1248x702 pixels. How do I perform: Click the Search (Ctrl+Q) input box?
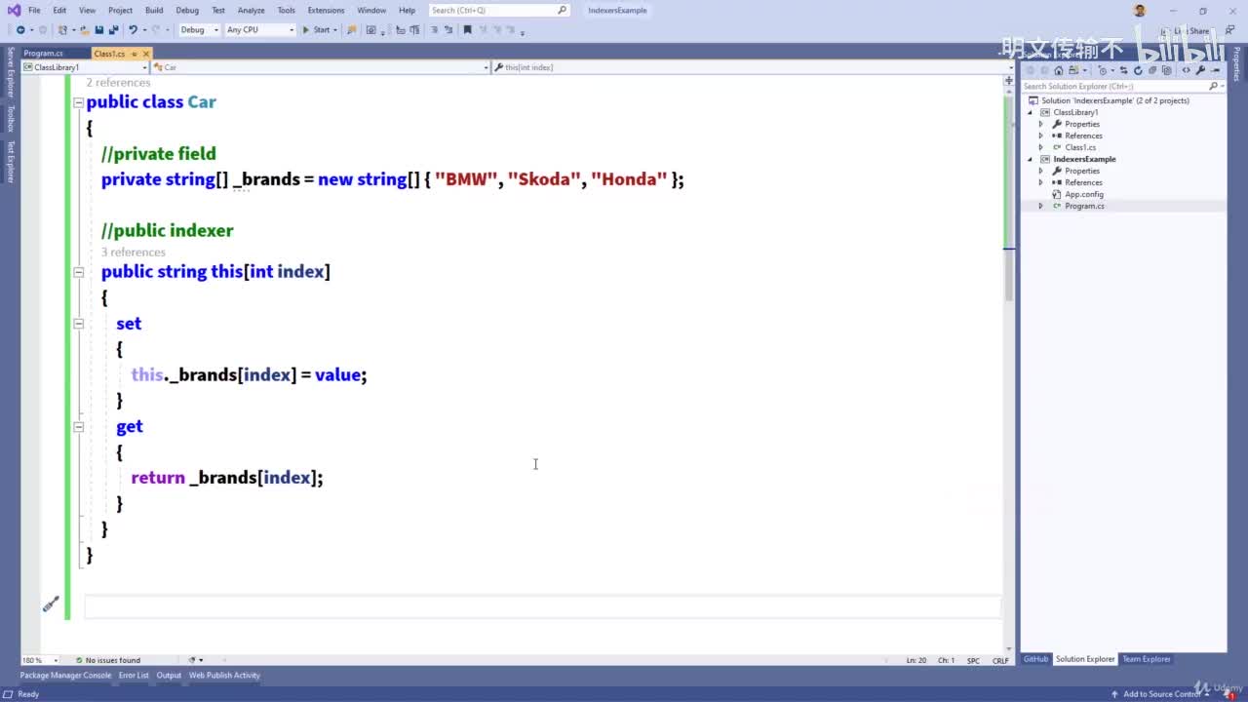click(x=499, y=10)
